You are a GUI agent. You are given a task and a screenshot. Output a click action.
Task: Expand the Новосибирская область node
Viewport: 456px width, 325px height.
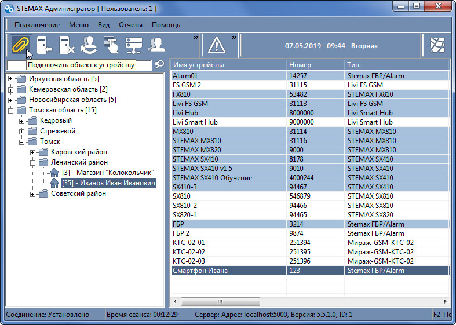point(11,100)
